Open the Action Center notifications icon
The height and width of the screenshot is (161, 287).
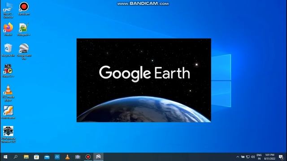coord(281,157)
